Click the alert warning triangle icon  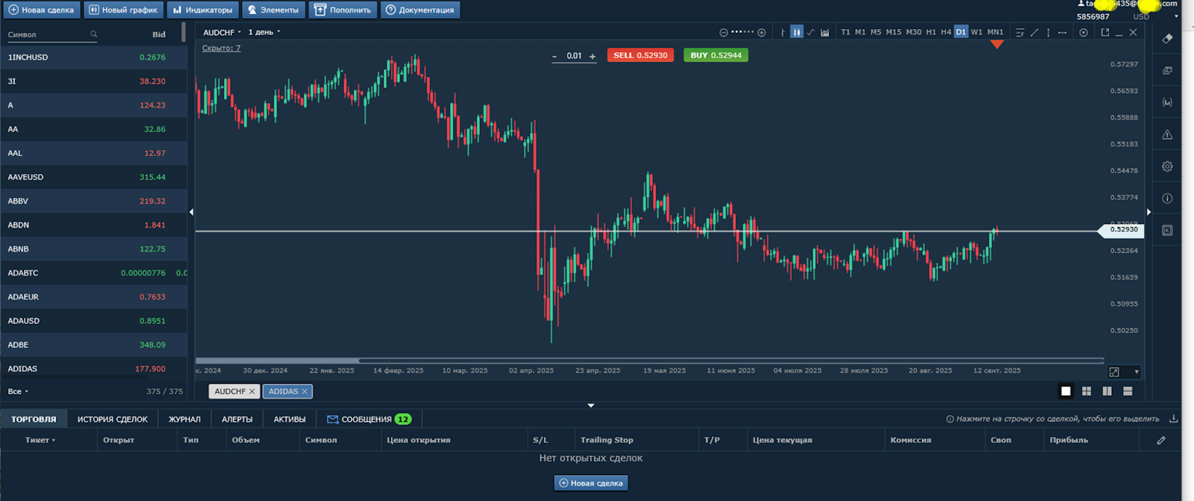(x=1167, y=135)
